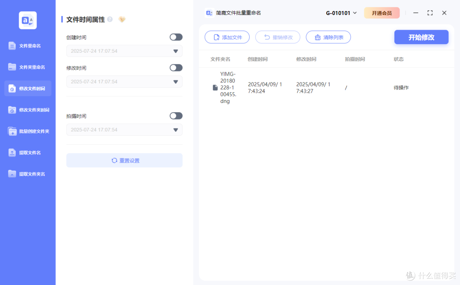Click the 修改时间 column header
This screenshot has width=460, height=285.
click(306, 59)
